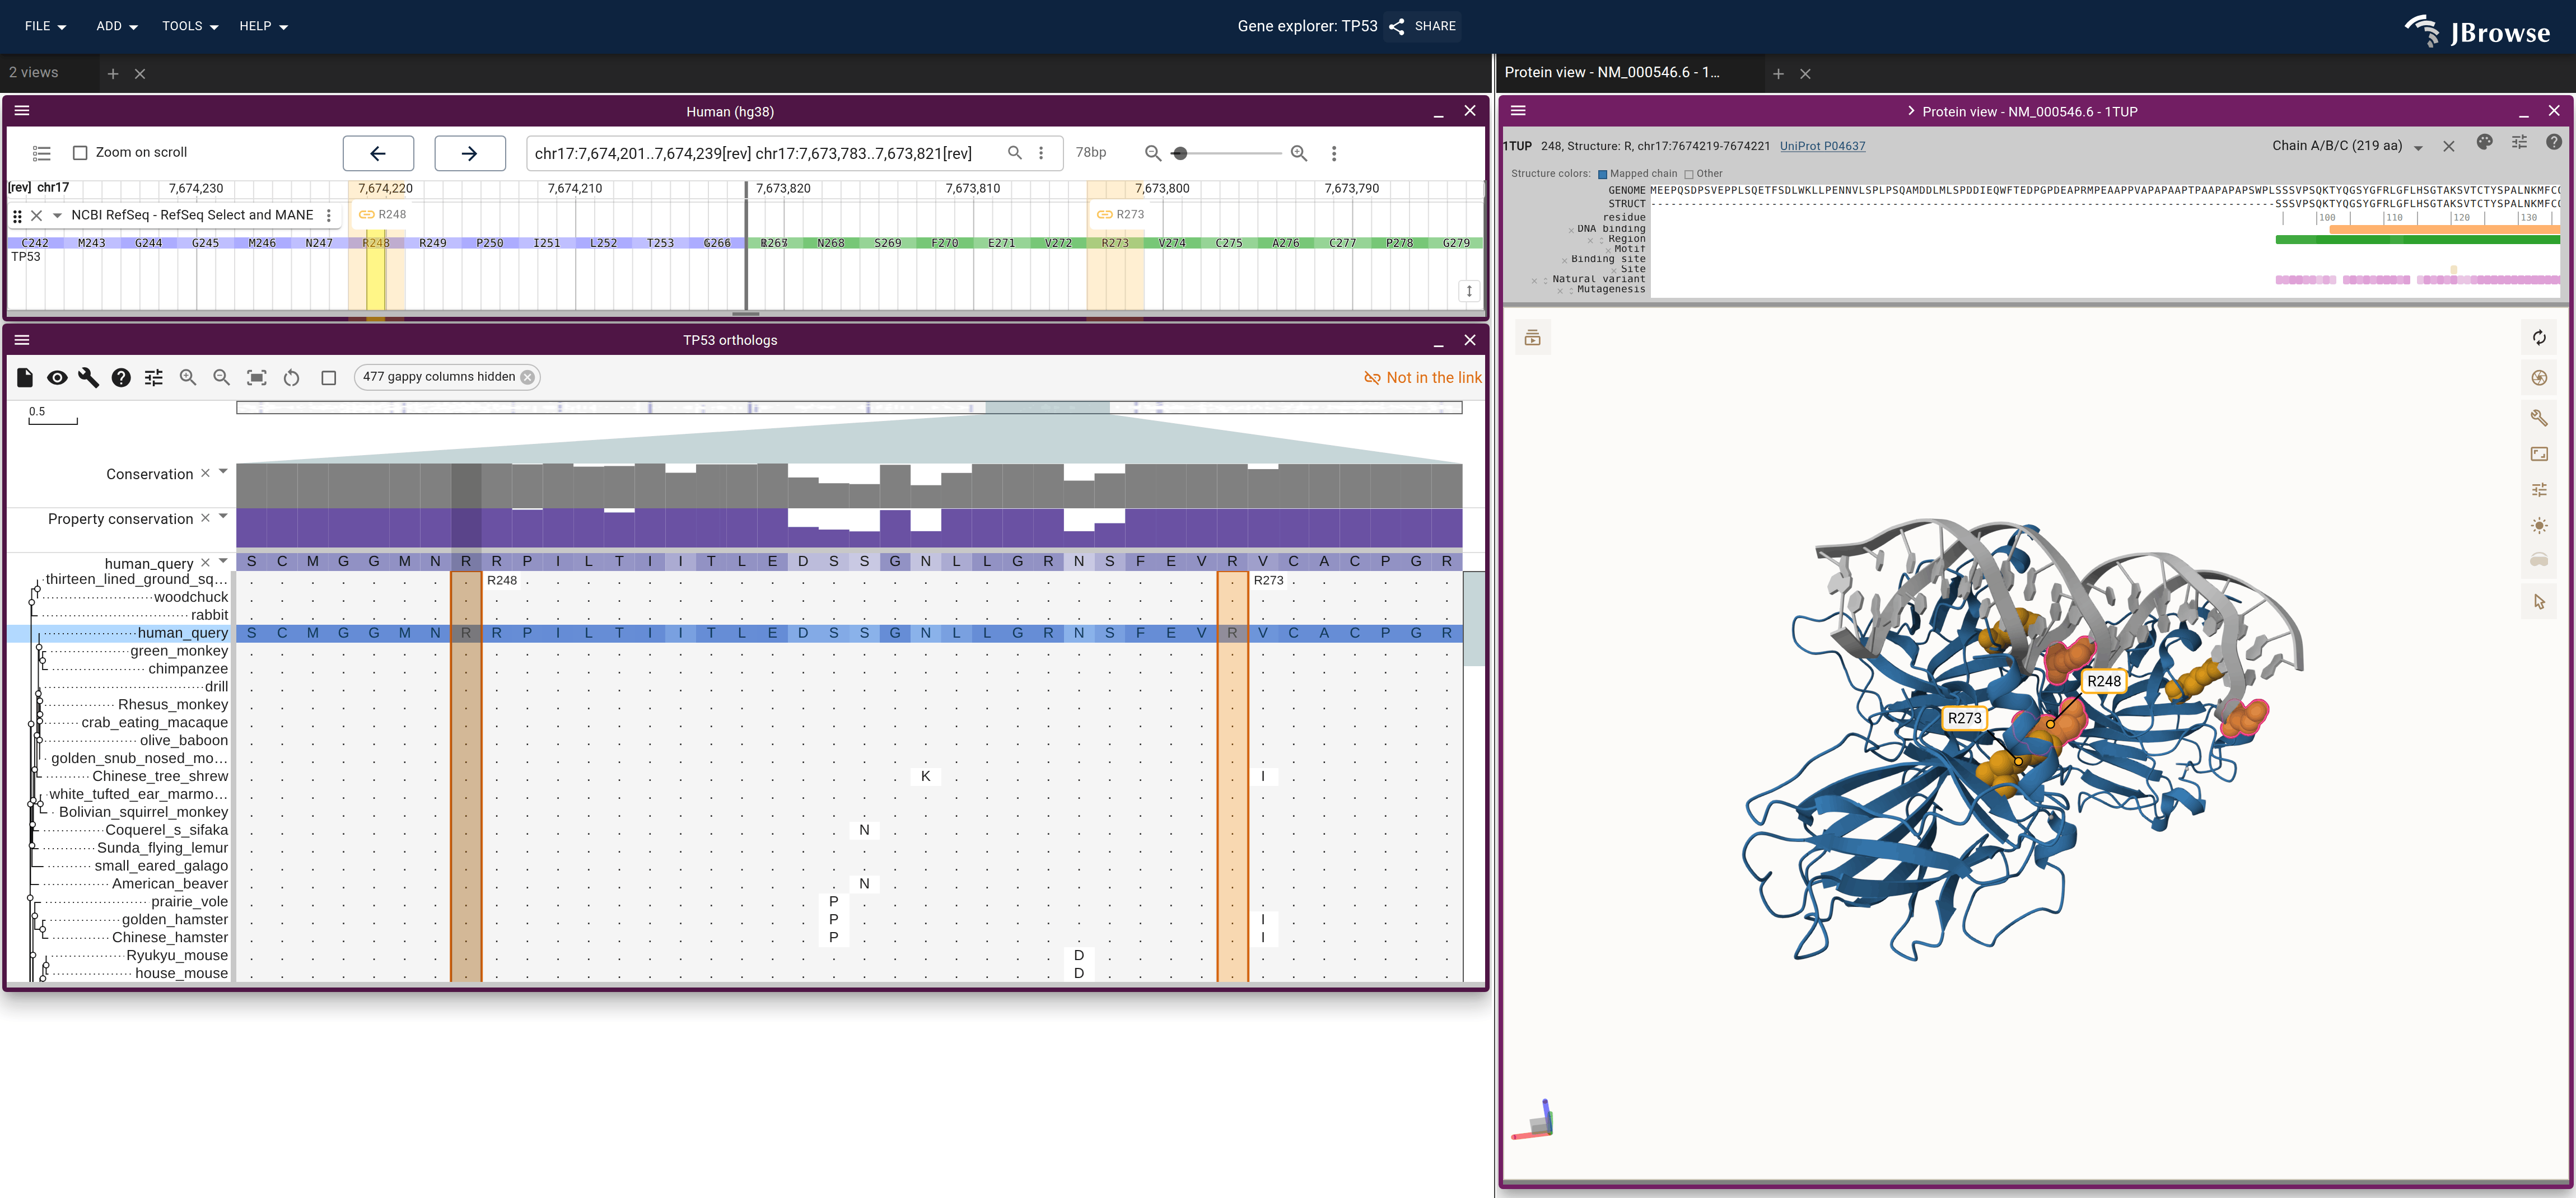Click the reset rotation arrow in orthologs toolbar

pos(291,377)
